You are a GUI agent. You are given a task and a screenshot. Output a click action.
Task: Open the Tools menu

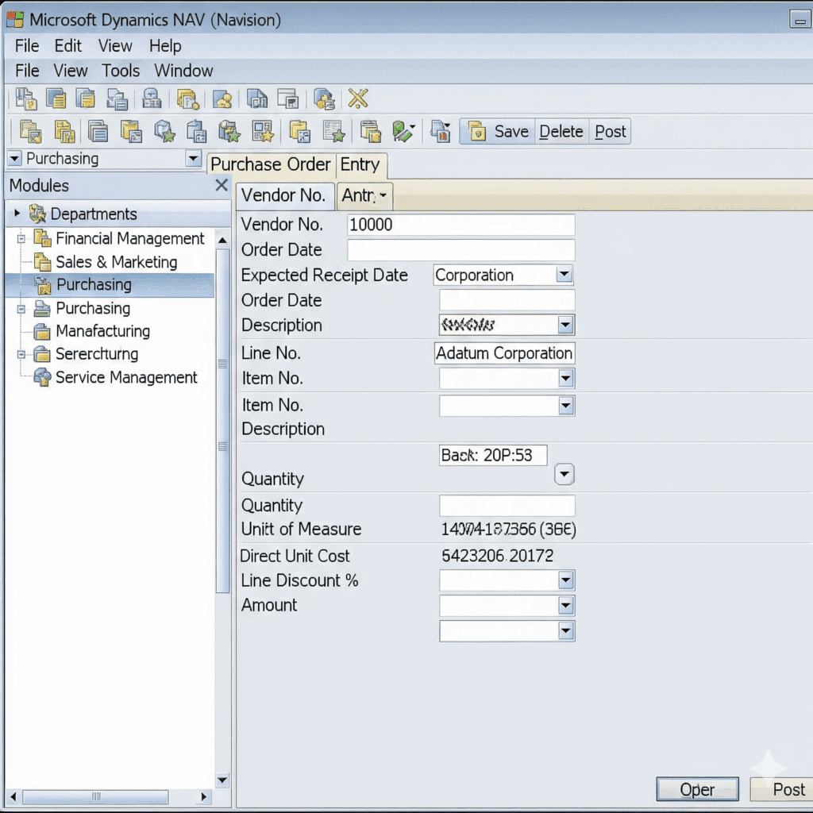(x=121, y=71)
